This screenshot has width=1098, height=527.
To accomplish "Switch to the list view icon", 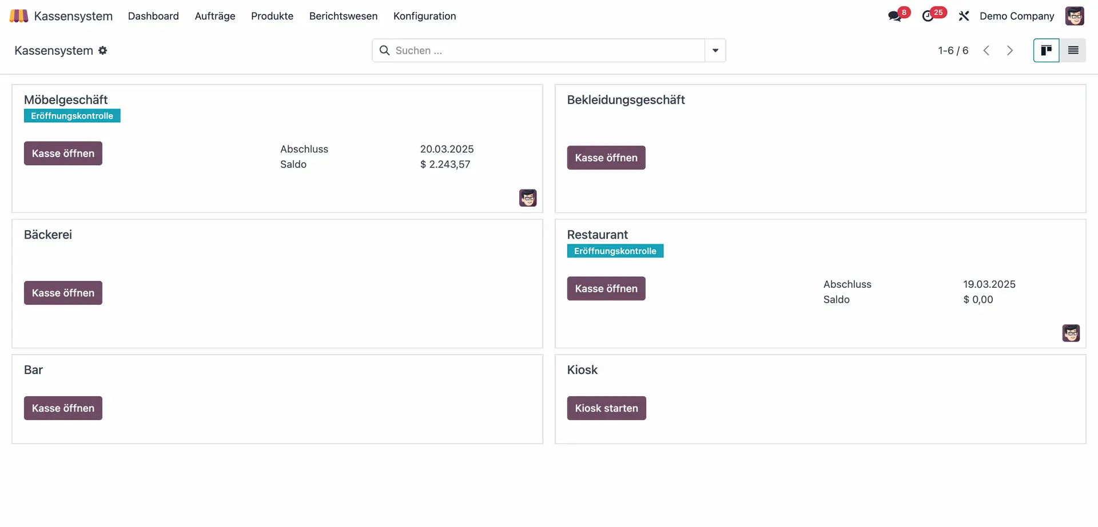I will [x=1073, y=50].
